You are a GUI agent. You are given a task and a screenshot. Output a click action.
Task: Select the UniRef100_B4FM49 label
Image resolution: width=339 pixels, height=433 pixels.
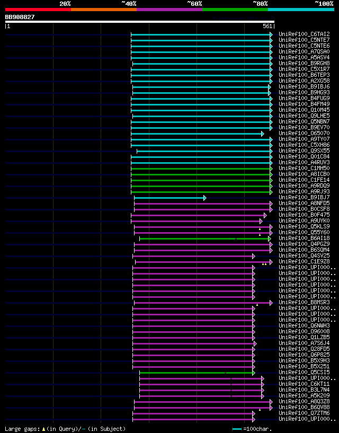point(304,104)
